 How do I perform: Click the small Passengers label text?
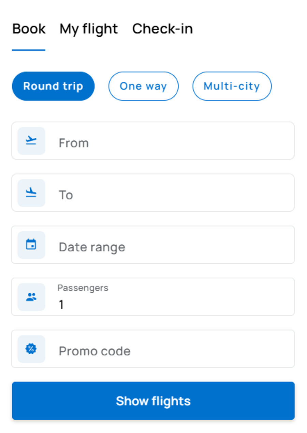tap(83, 288)
